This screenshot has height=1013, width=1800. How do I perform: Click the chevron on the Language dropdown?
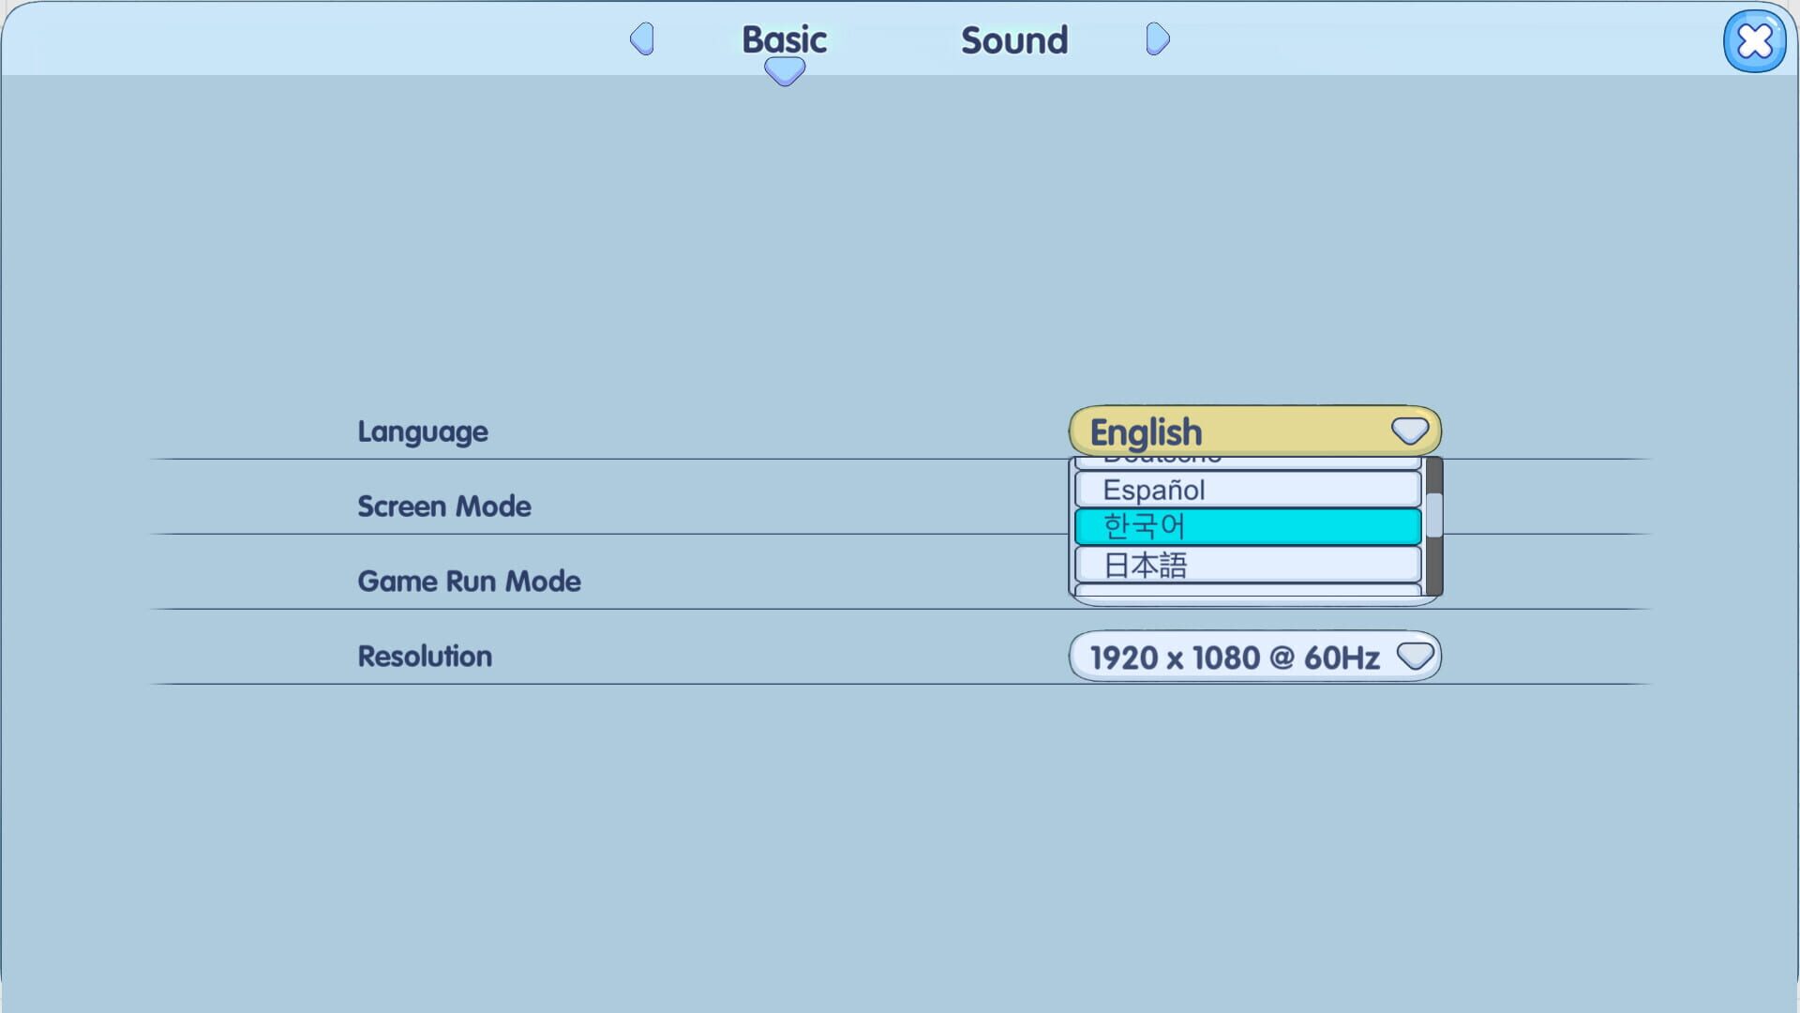[1408, 431]
